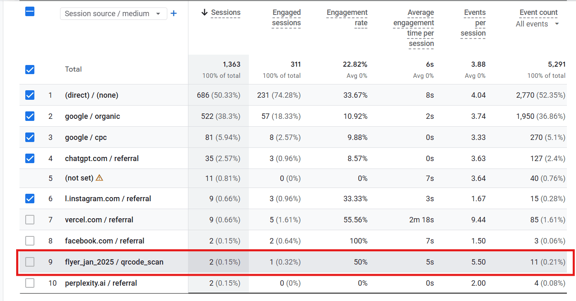
Task: Sort by Engaged sessions column header
Action: pyautogui.click(x=286, y=18)
